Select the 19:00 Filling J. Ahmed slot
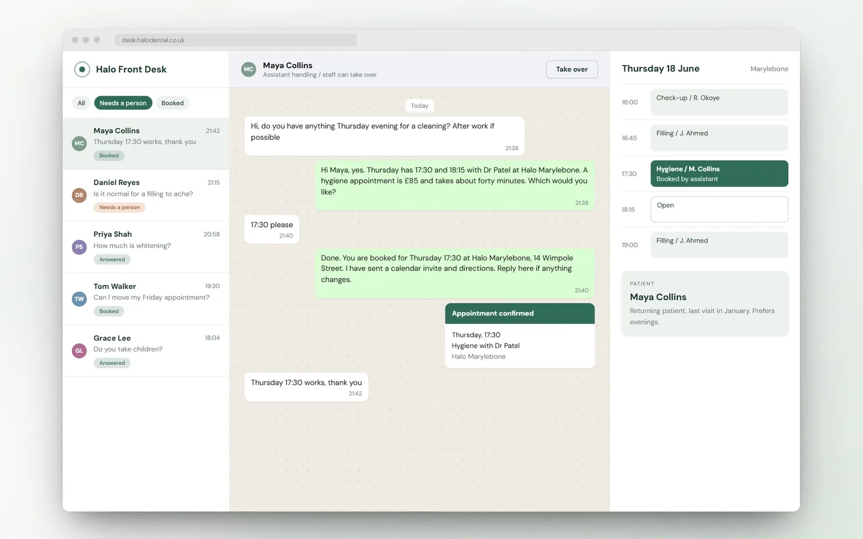Image resolution: width=863 pixels, height=539 pixels. pyautogui.click(x=719, y=245)
